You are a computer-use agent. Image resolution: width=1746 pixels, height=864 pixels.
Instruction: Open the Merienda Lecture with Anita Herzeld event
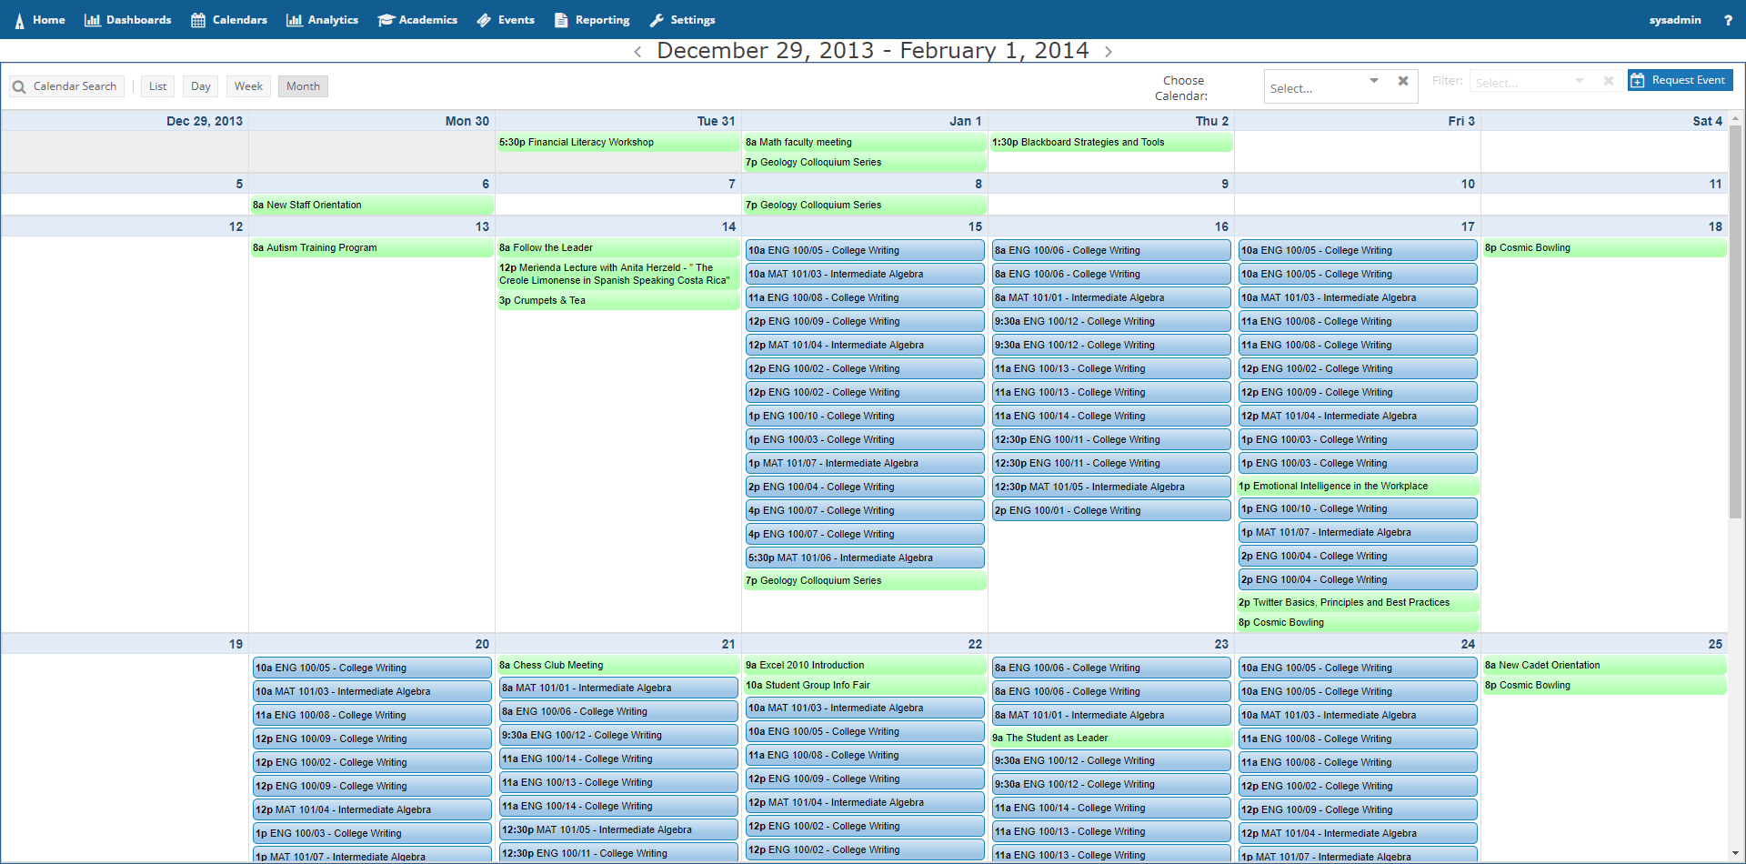[617, 274]
